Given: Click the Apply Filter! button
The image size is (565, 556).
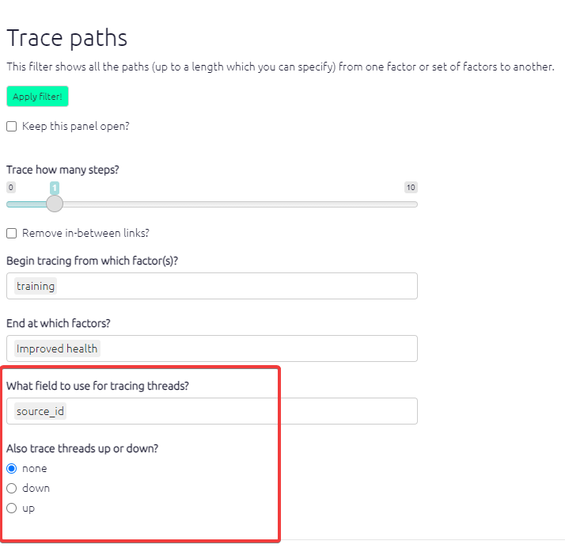Looking at the screenshot, I should [x=37, y=97].
